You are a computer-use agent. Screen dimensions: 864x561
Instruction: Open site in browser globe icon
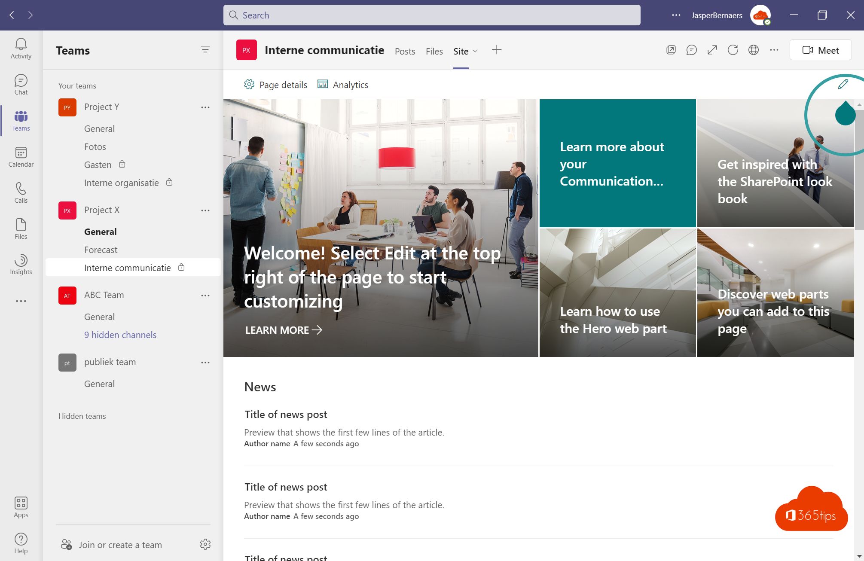pyautogui.click(x=753, y=50)
